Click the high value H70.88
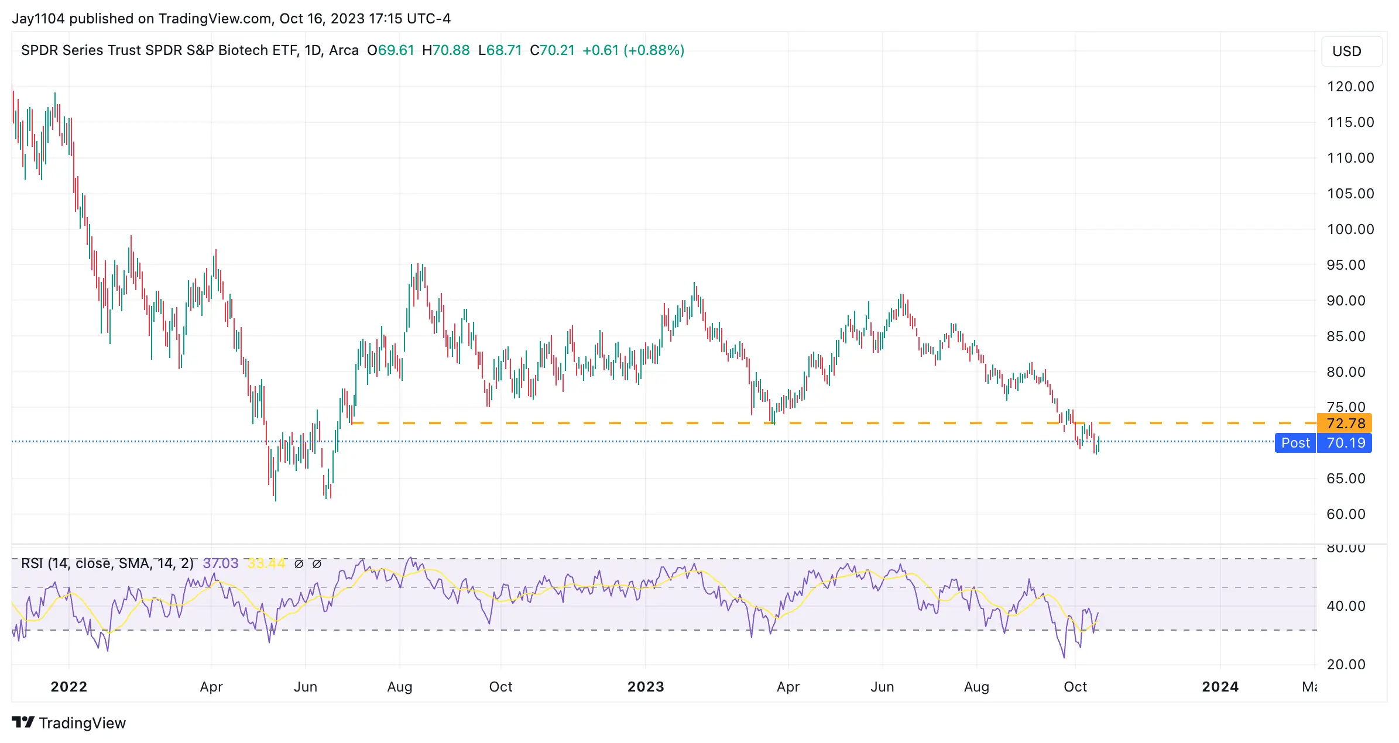The height and width of the screenshot is (743, 1399). click(445, 50)
